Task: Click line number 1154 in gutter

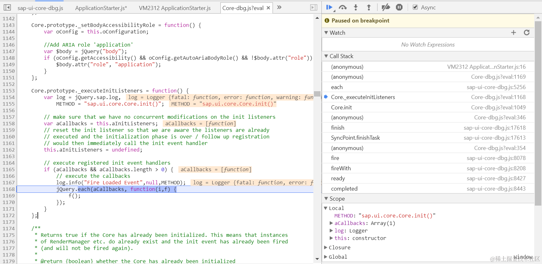Action: point(8,97)
